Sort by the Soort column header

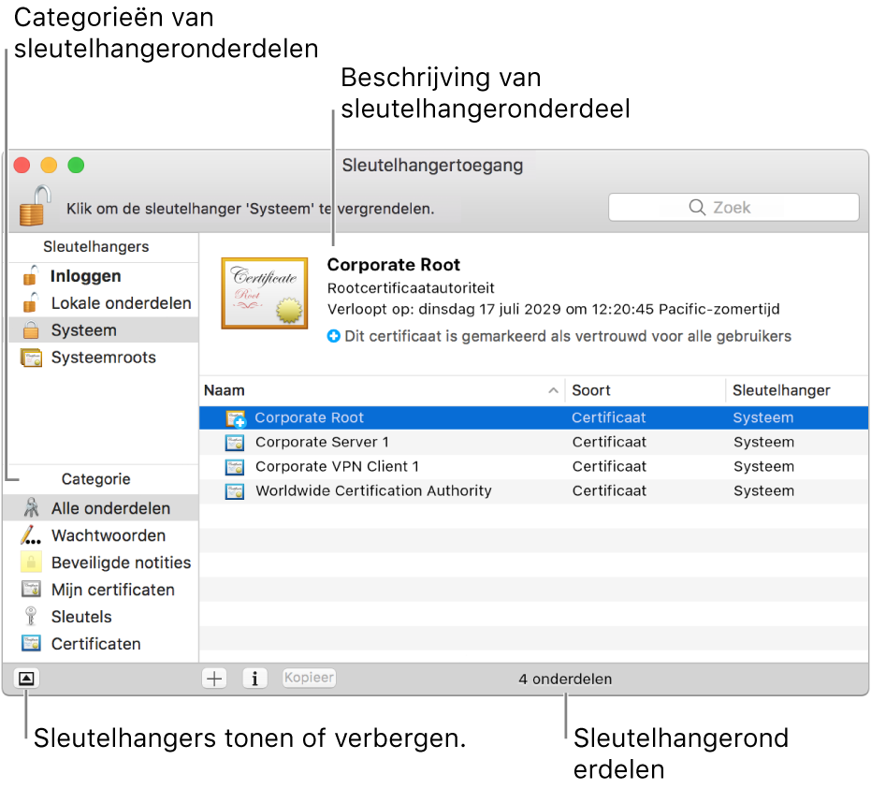[x=646, y=390]
